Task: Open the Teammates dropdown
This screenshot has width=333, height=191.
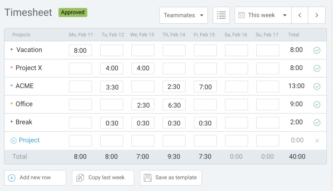Action: (184, 15)
